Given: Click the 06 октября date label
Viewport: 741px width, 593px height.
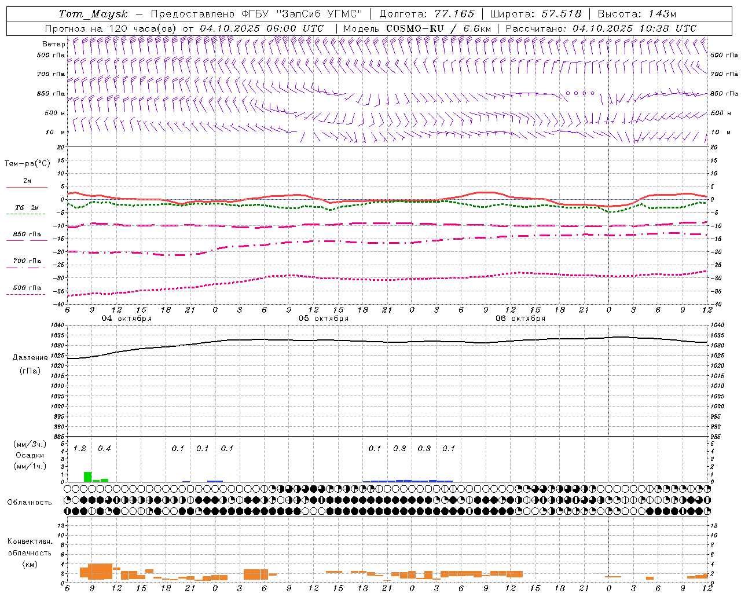Looking at the screenshot, I should (x=520, y=319).
